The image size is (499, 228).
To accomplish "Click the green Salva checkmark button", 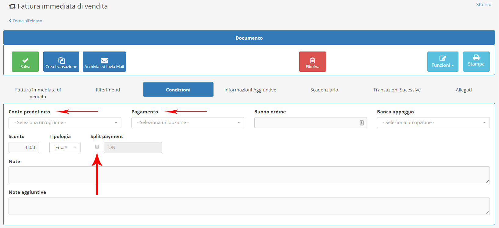I will (25, 62).
